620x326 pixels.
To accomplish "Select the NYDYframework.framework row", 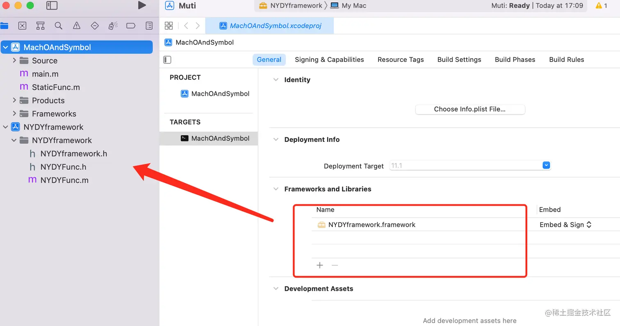I will (418, 225).
